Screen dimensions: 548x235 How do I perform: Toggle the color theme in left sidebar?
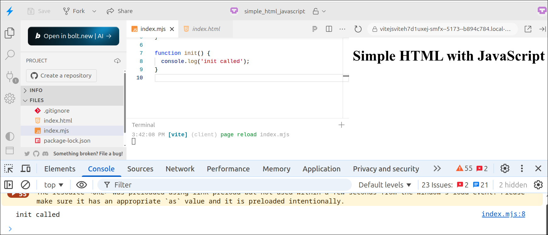[x=10, y=136]
